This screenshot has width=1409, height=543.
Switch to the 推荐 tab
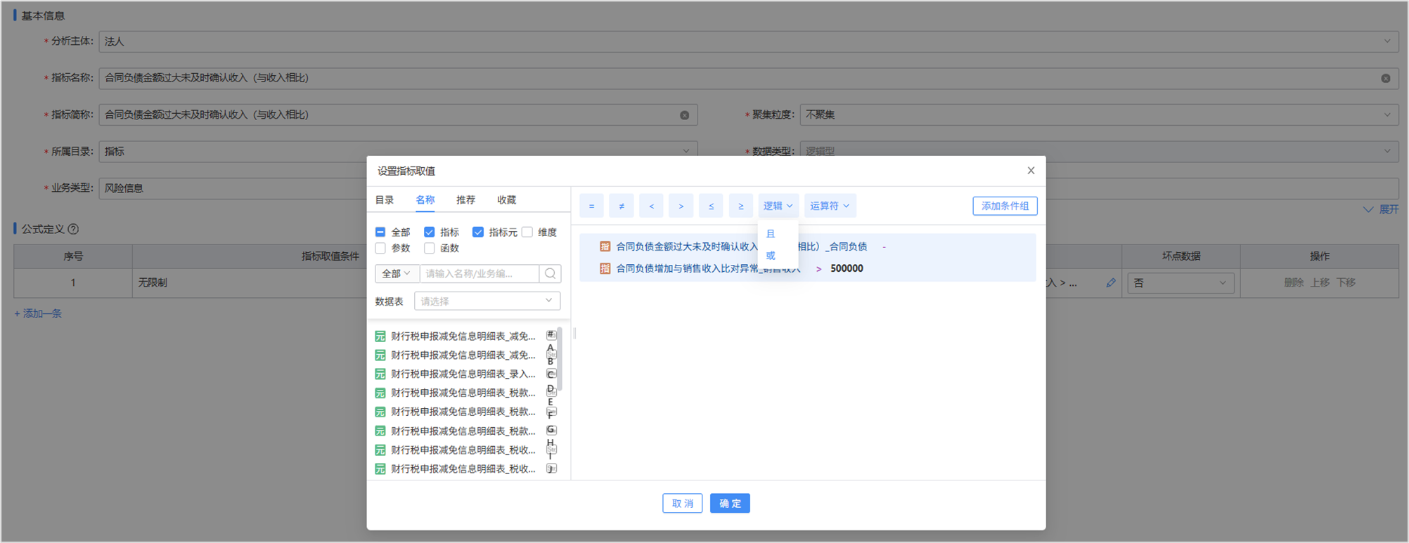click(x=465, y=200)
